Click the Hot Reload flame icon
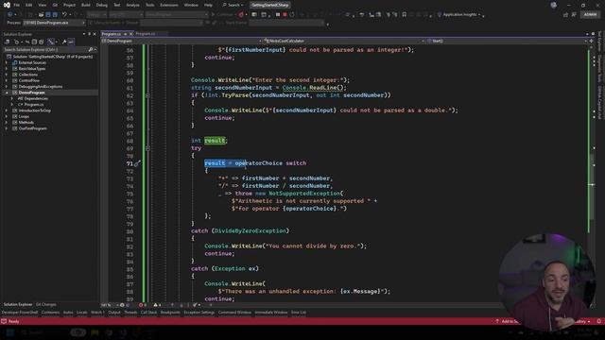The width and height of the screenshot is (605, 340). (x=241, y=15)
